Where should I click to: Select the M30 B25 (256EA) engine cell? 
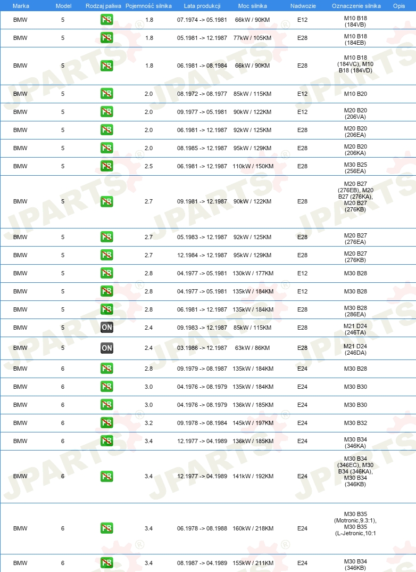point(355,168)
